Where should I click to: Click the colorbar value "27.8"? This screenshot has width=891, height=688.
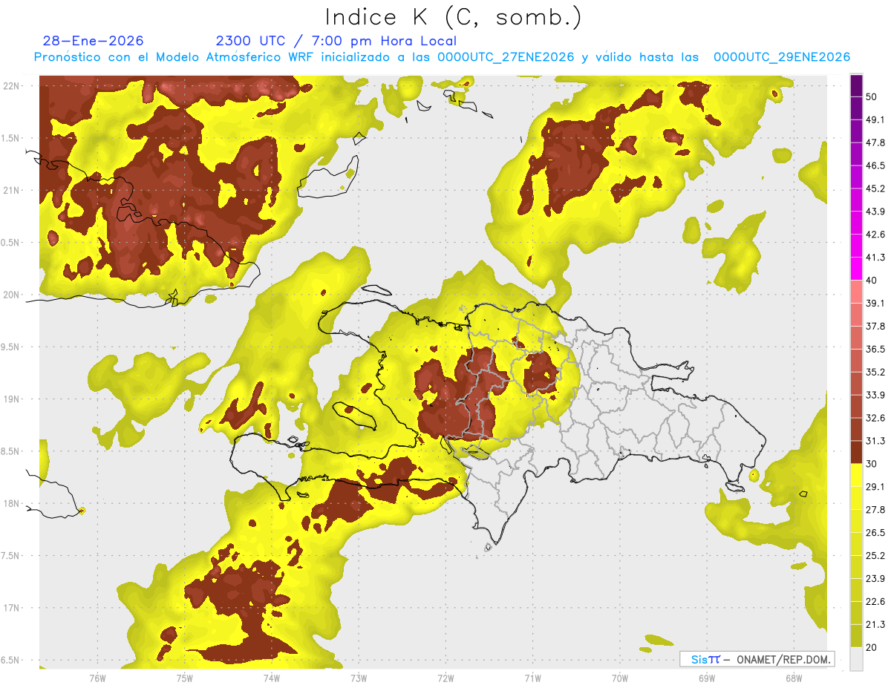click(875, 510)
